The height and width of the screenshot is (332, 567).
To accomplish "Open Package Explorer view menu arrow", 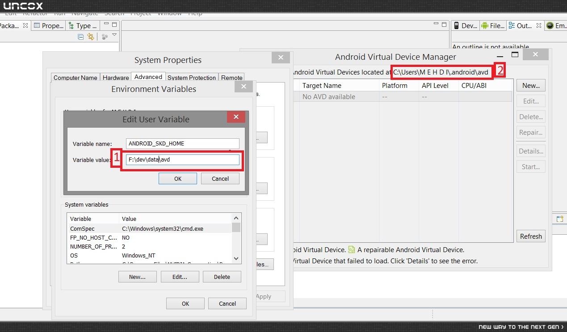I will tap(114, 35).
